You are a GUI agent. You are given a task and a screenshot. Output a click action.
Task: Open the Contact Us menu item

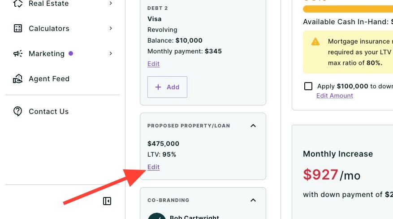pyautogui.click(x=49, y=111)
